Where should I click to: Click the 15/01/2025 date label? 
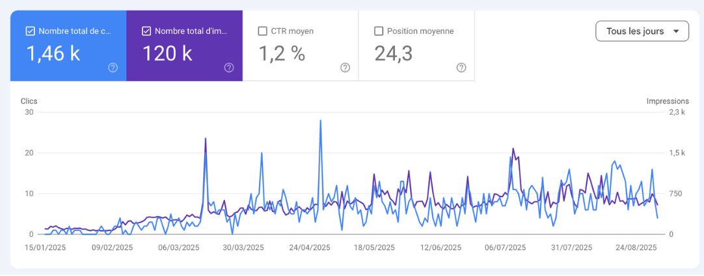coord(46,247)
